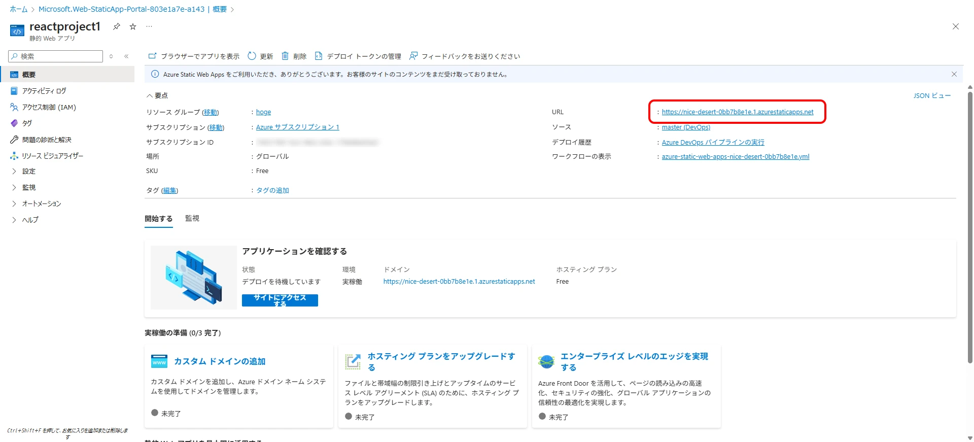
Task: Switch to the 監視 tab
Action: click(192, 218)
